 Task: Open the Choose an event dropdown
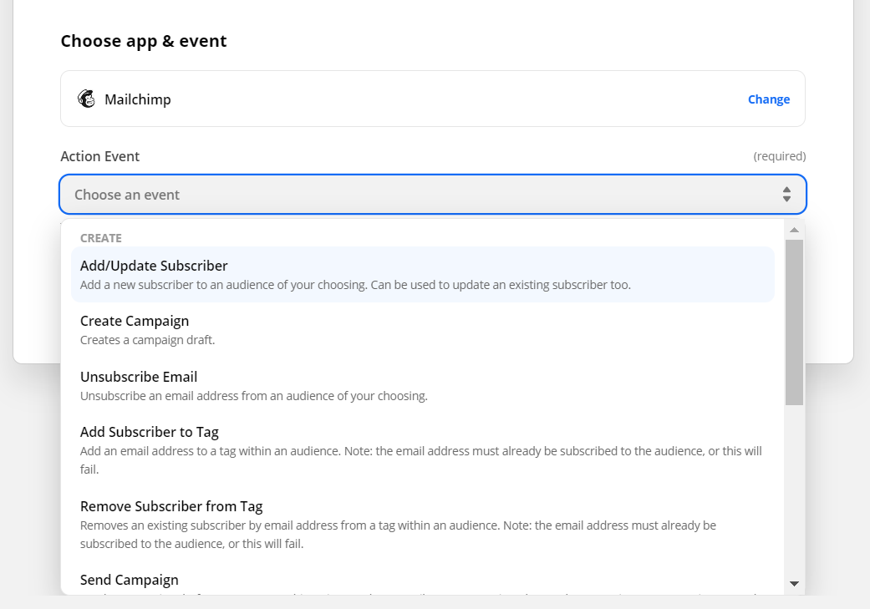pyautogui.click(x=432, y=194)
